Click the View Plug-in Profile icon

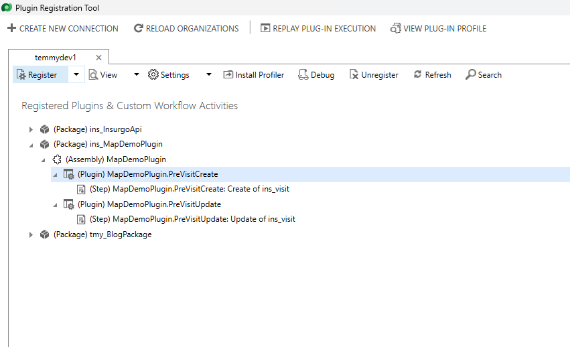point(395,28)
